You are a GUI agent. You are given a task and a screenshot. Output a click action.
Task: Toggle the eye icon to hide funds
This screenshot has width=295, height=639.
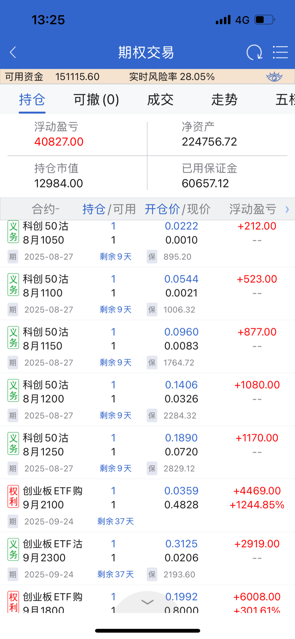point(274,77)
